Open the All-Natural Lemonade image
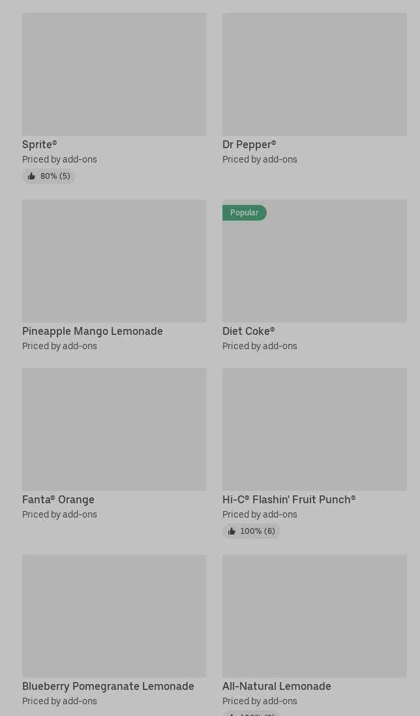Image resolution: width=420 pixels, height=716 pixels. tap(314, 616)
